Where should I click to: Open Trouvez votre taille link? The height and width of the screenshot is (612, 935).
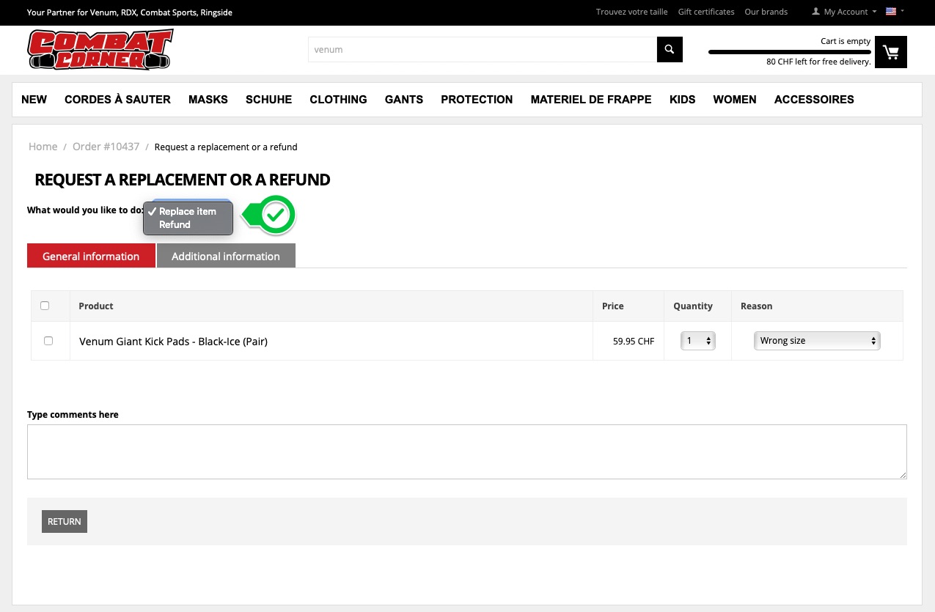pyautogui.click(x=632, y=12)
